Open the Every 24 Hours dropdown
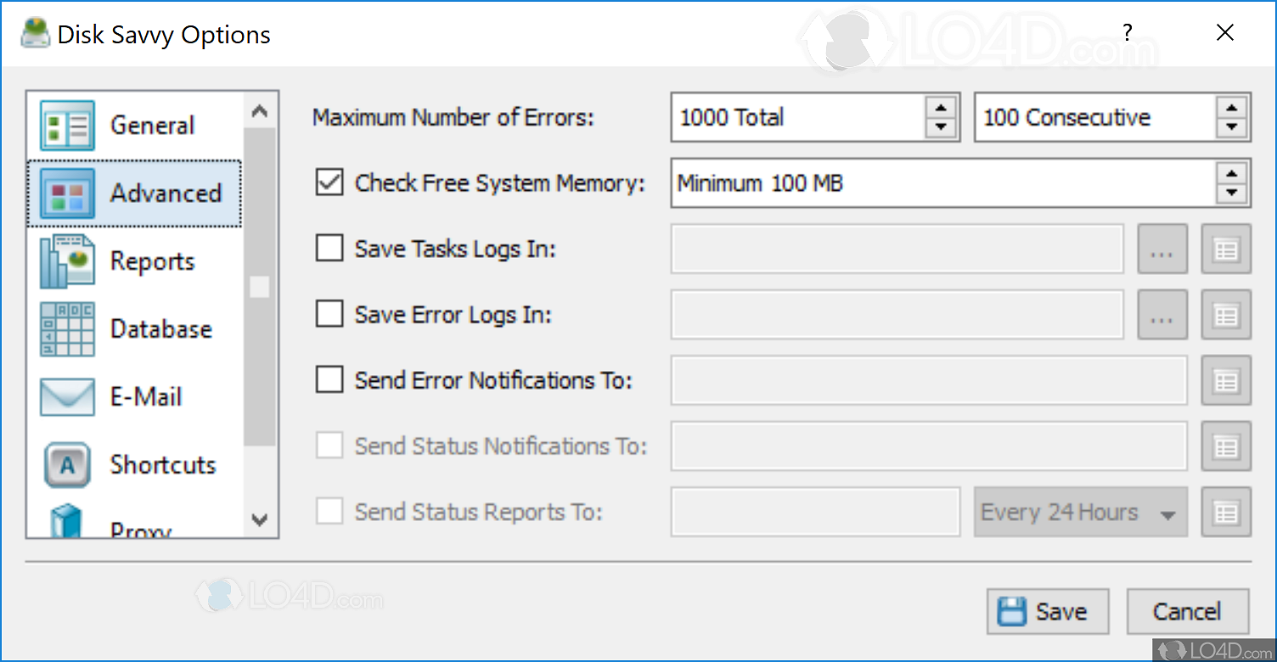 (1080, 512)
